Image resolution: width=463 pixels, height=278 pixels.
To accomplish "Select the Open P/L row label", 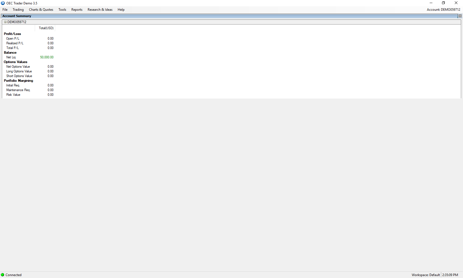I will point(13,39).
